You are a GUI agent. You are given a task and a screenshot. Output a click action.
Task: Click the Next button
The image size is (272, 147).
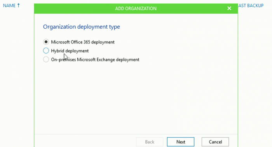pos(181,142)
